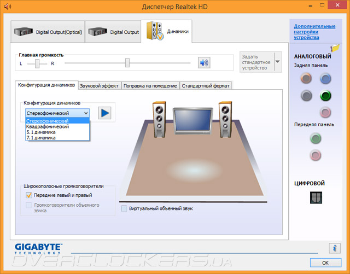The image size is (350, 274).
Task: Switch to Digital Output tab
Action: (x=113, y=32)
